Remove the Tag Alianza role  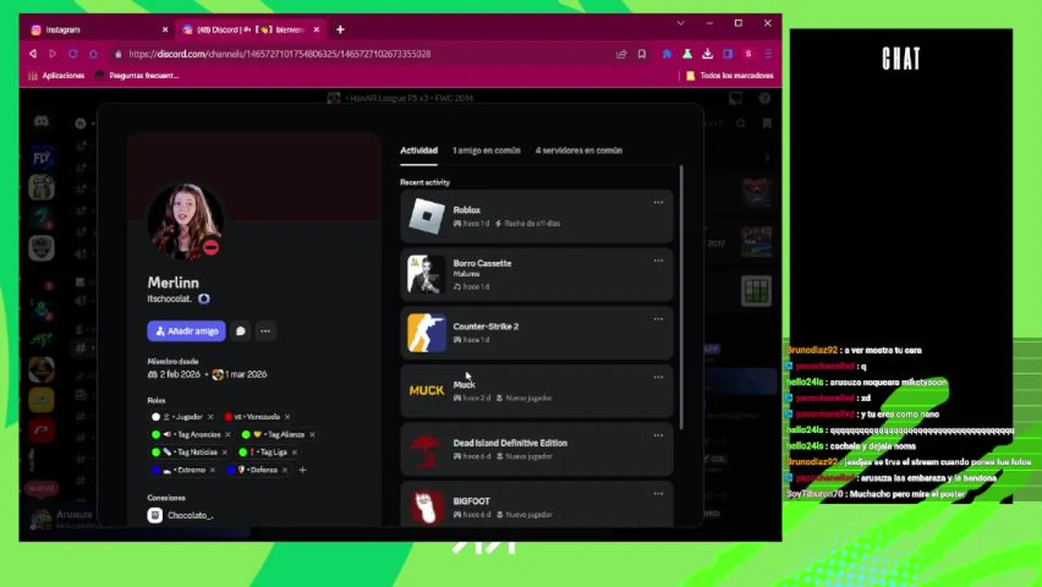(311, 435)
